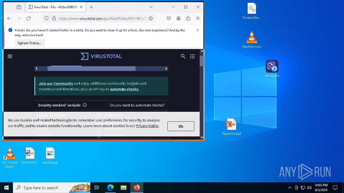The image size is (344, 193).
Task: Click the vertical scrollbar thumb
Action: 202,61
